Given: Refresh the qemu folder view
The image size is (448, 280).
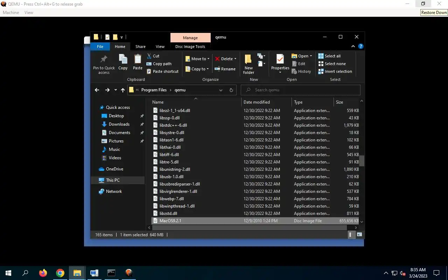Looking at the screenshot, I should pyautogui.click(x=231, y=90).
